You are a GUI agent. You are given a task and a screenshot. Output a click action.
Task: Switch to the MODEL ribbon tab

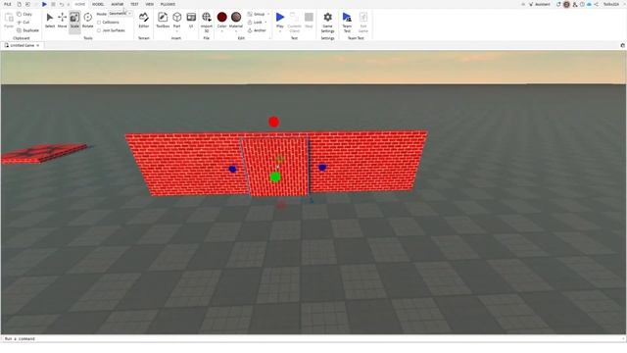98,4
